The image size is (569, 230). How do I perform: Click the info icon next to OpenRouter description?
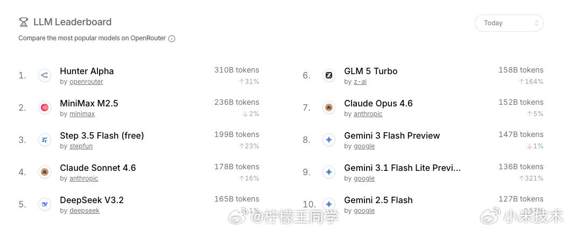[x=172, y=39]
